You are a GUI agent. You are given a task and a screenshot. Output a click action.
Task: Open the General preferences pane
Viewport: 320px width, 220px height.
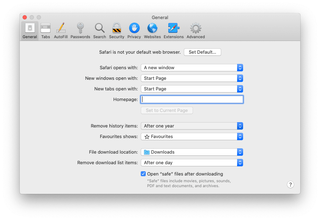coord(30,31)
